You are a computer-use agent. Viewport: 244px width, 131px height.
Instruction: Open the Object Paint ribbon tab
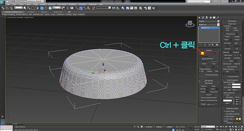click(58, 12)
